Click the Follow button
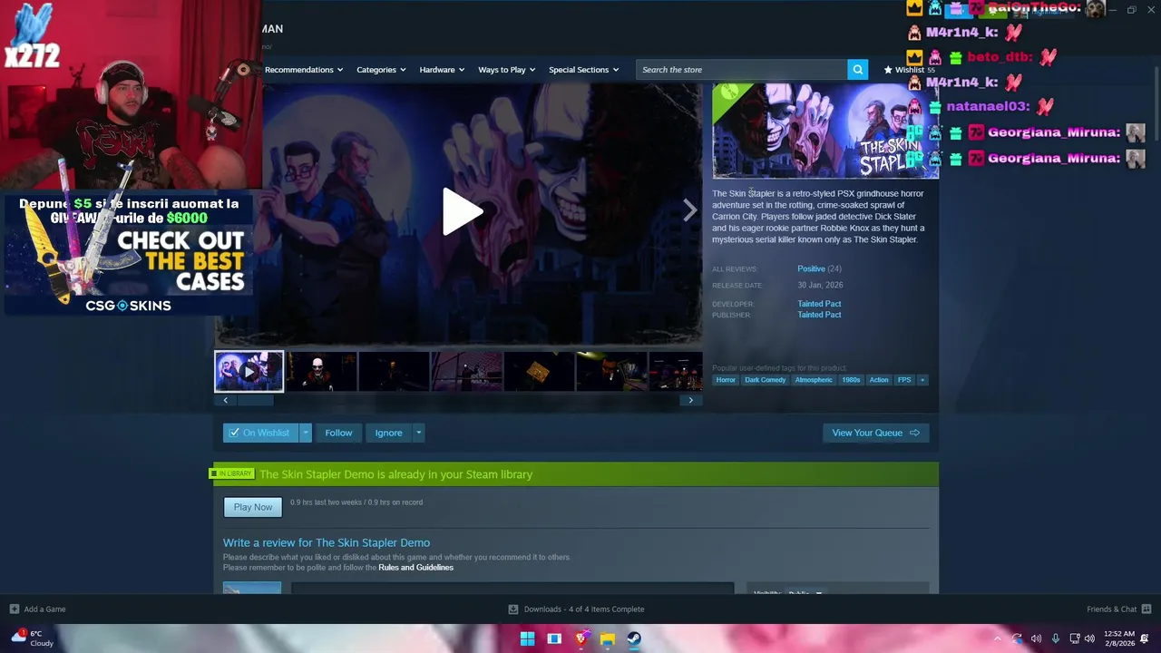Image resolution: width=1161 pixels, height=653 pixels. 338,433
